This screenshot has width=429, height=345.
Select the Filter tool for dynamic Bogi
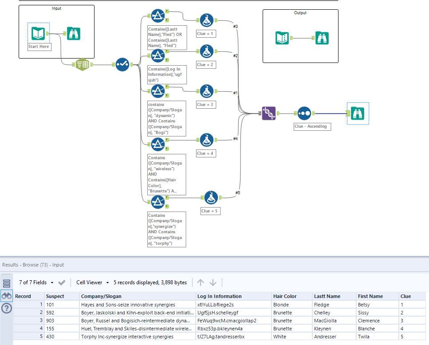tap(158, 91)
